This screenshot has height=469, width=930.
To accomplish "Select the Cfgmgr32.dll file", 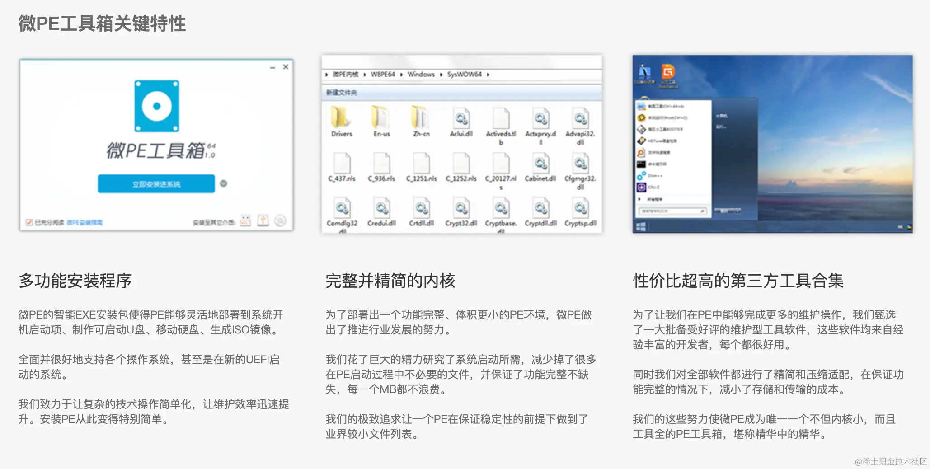I will (x=580, y=171).
